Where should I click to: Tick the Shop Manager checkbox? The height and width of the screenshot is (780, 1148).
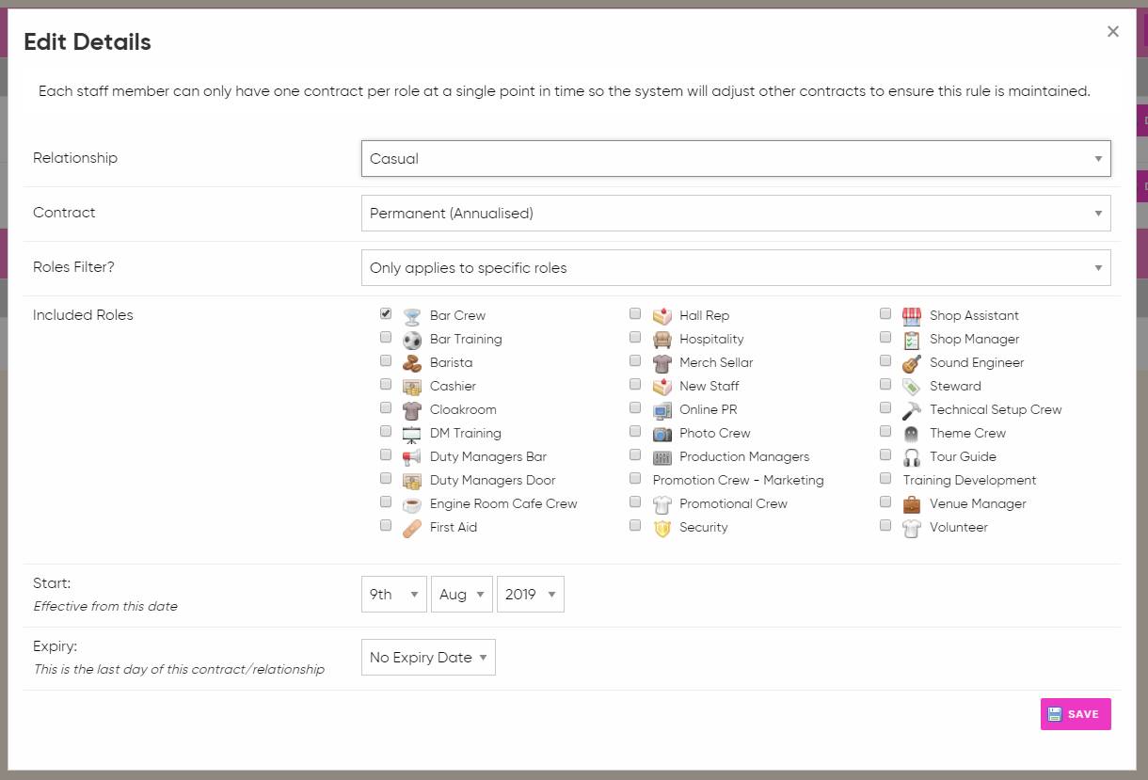click(885, 337)
